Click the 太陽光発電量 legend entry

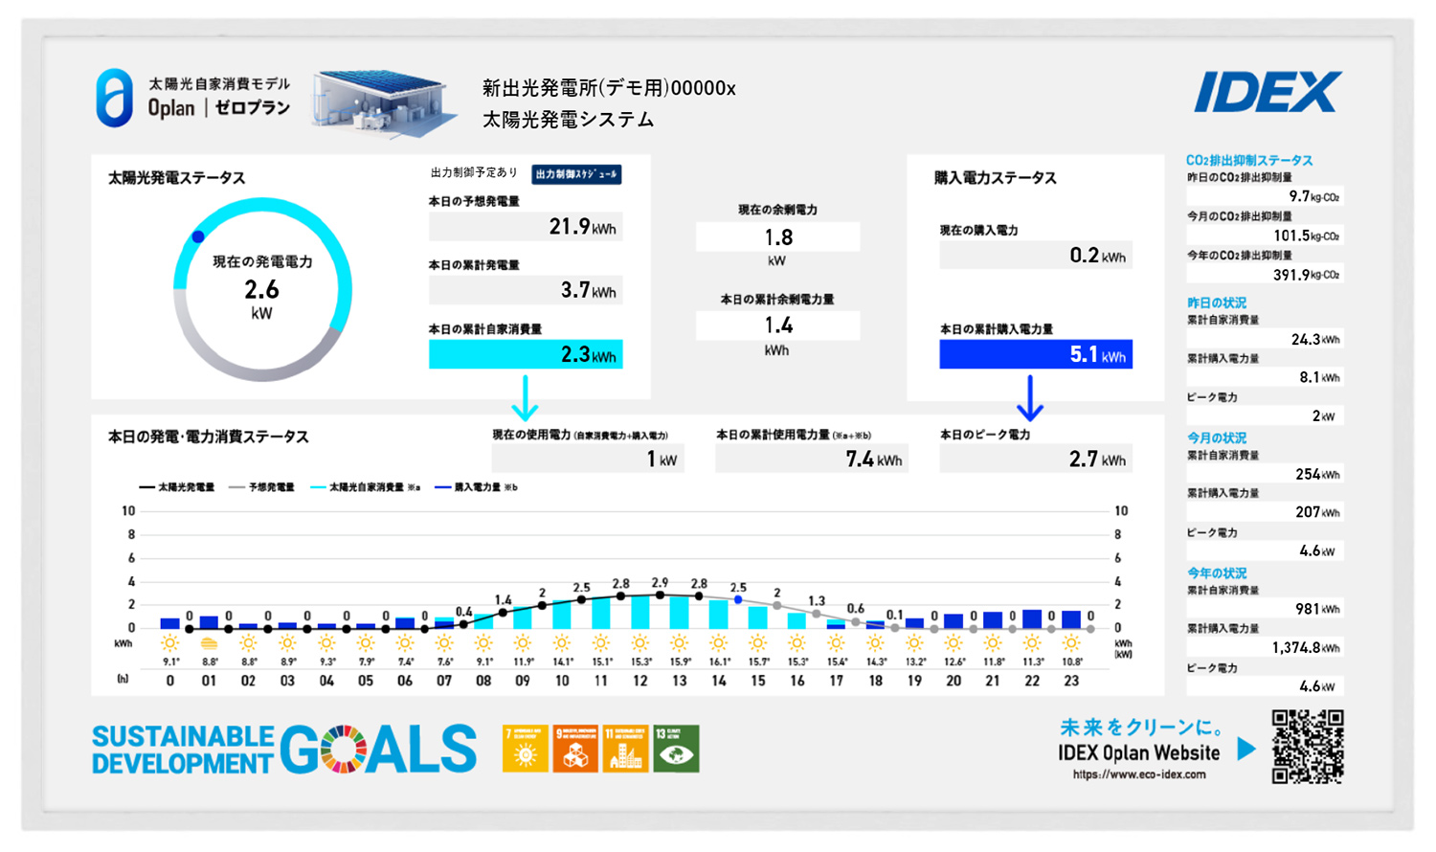(176, 487)
